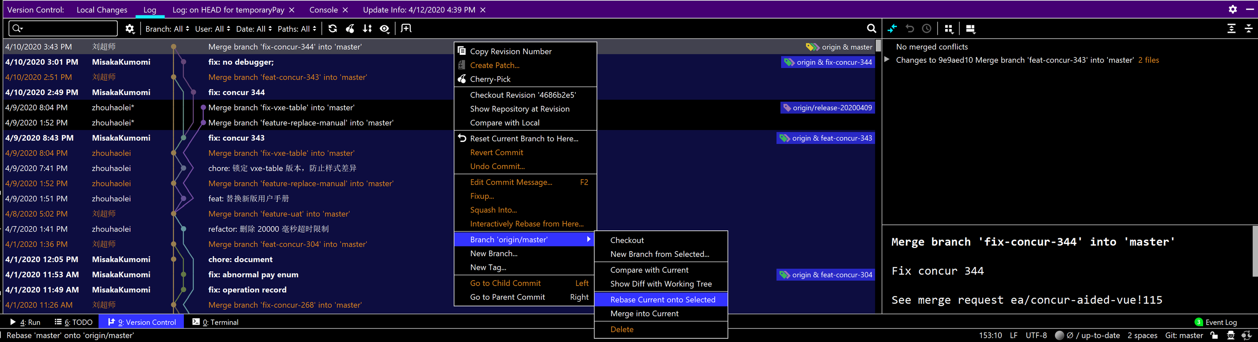Click the Open New Log Tab icon
1258x342 pixels.
pos(406,29)
